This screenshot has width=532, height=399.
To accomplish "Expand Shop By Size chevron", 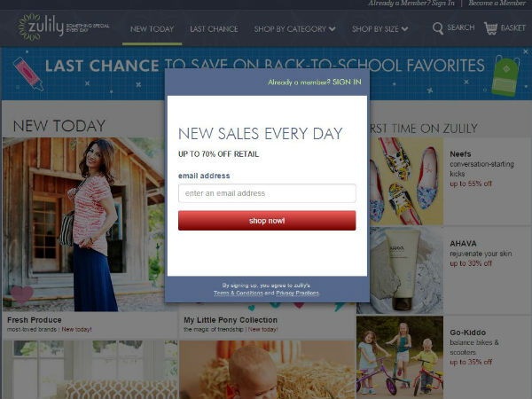I will 405,29.
